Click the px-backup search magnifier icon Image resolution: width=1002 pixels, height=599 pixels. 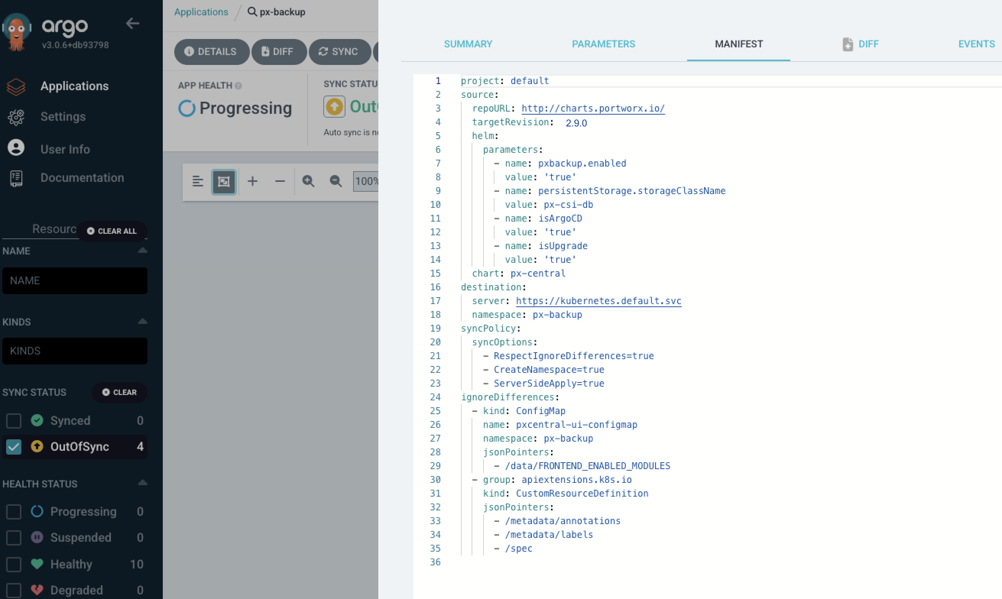tap(252, 11)
